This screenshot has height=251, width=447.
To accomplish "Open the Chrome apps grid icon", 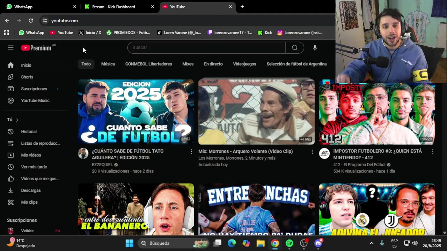I will (x=6, y=33).
